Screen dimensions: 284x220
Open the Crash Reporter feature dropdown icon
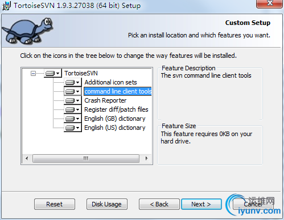point(73,100)
